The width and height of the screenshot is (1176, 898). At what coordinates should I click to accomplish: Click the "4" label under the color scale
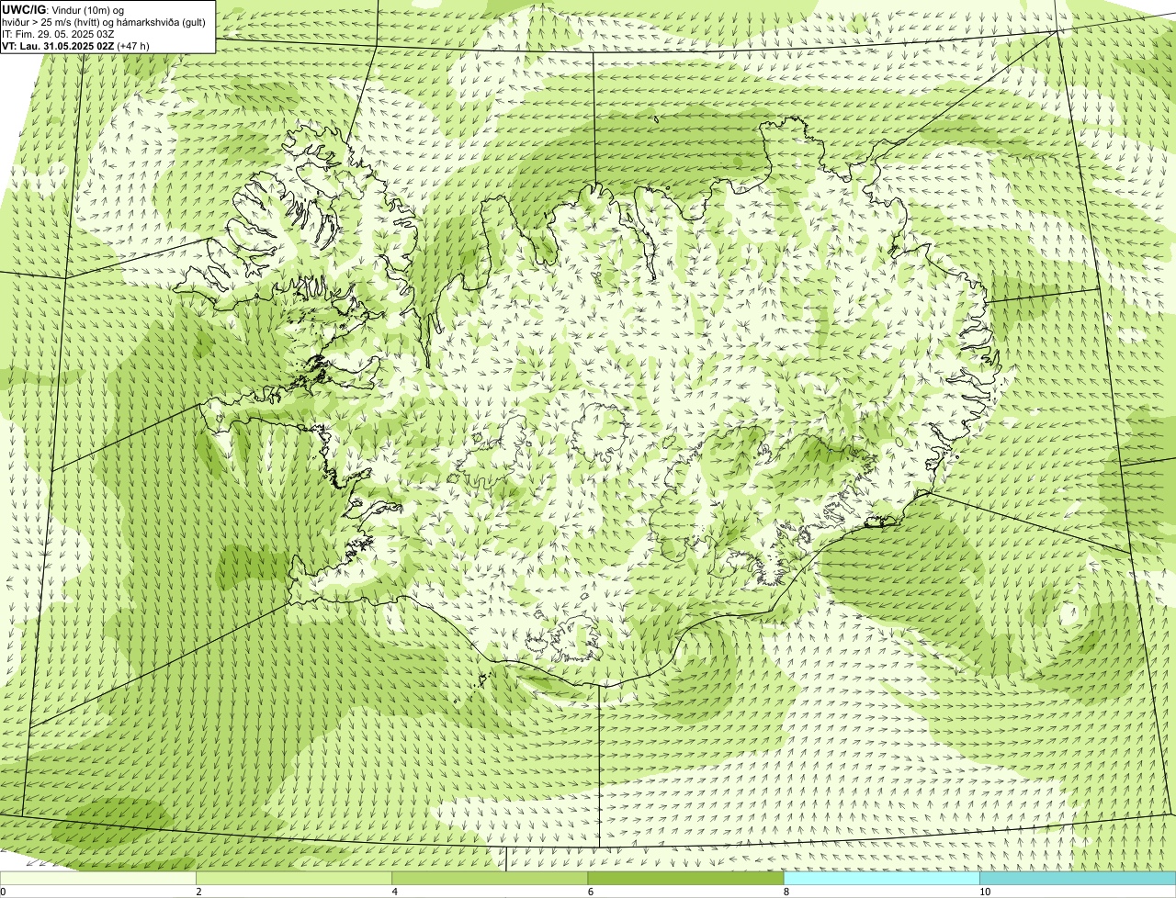[x=394, y=892]
